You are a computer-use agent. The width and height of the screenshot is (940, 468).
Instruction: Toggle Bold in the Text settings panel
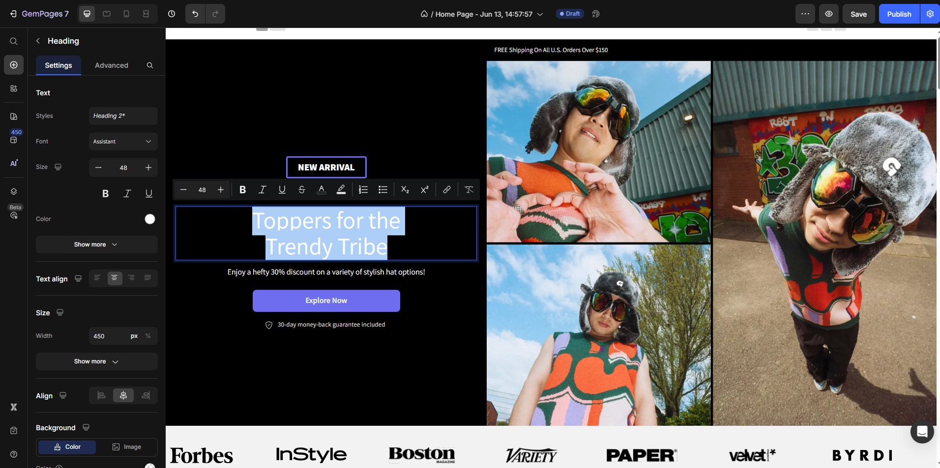(105, 194)
